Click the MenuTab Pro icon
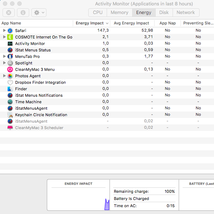Viewport: 214px width, 214px height. [x=10, y=56]
